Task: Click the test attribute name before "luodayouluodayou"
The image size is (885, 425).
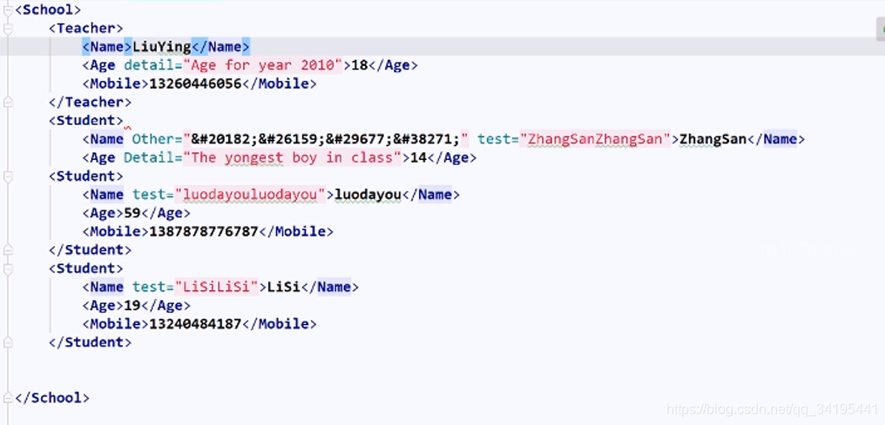Action: coord(149,195)
